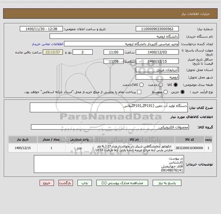221x214 pixels.
Task: Click the remaining time field 22:10:57
Action: point(53,52)
